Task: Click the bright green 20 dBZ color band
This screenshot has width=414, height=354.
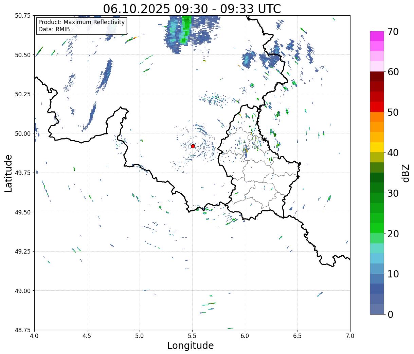Action: (377, 228)
